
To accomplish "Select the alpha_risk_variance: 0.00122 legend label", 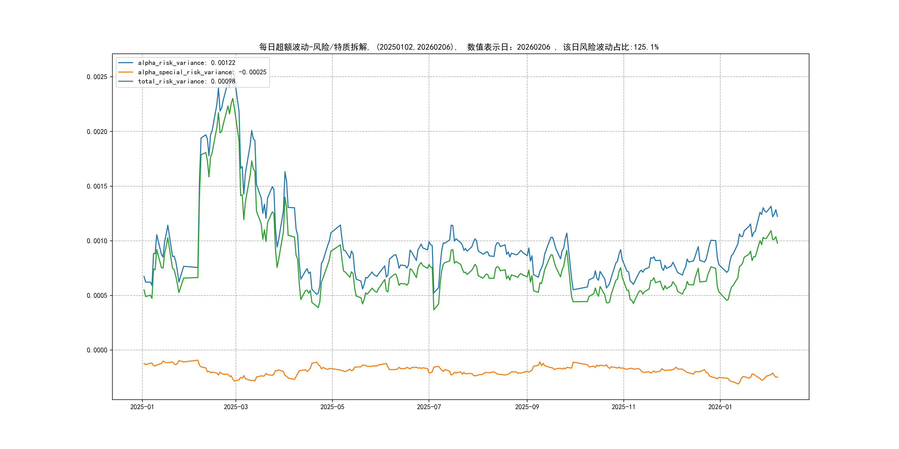I will tap(186, 63).
